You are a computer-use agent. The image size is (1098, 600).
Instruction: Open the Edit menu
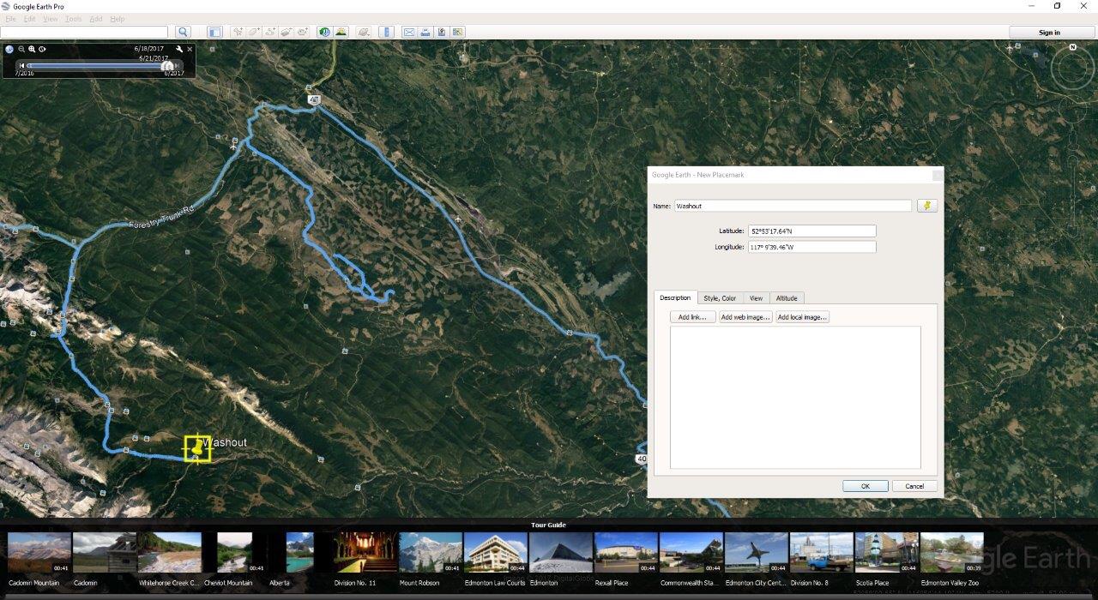tap(30, 19)
